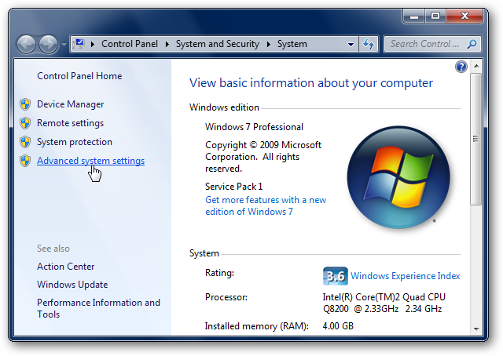Screen dimensions: 503x356
Task: Click the shield icon beside Device Manager
Action: tap(25, 104)
